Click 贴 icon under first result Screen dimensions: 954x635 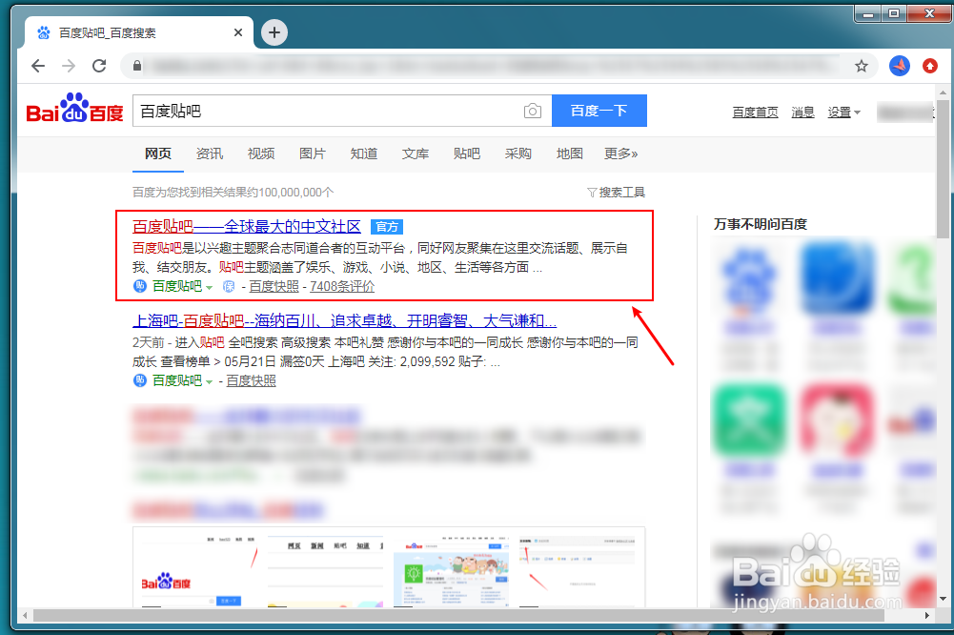(x=140, y=286)
